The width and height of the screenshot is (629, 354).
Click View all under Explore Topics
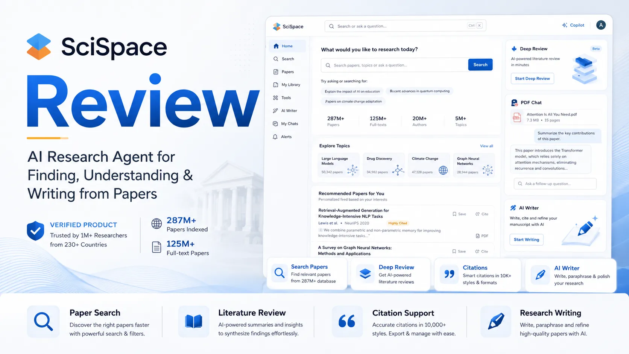pos(486,146)
